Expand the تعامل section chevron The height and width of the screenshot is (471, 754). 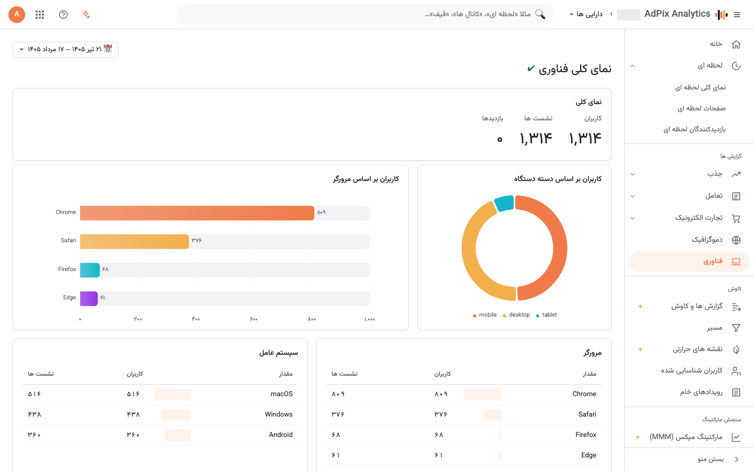[633, 196]
